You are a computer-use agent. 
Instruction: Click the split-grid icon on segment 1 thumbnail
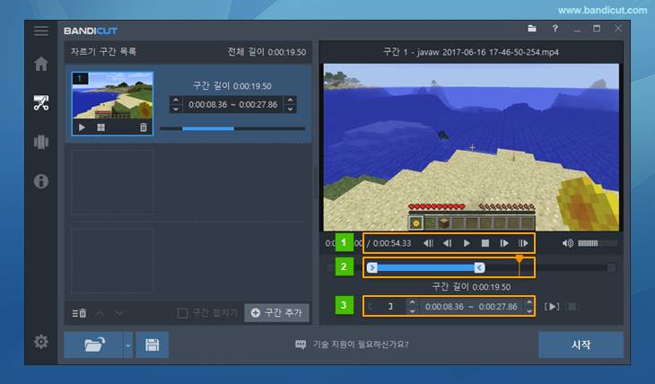(101, 127)
